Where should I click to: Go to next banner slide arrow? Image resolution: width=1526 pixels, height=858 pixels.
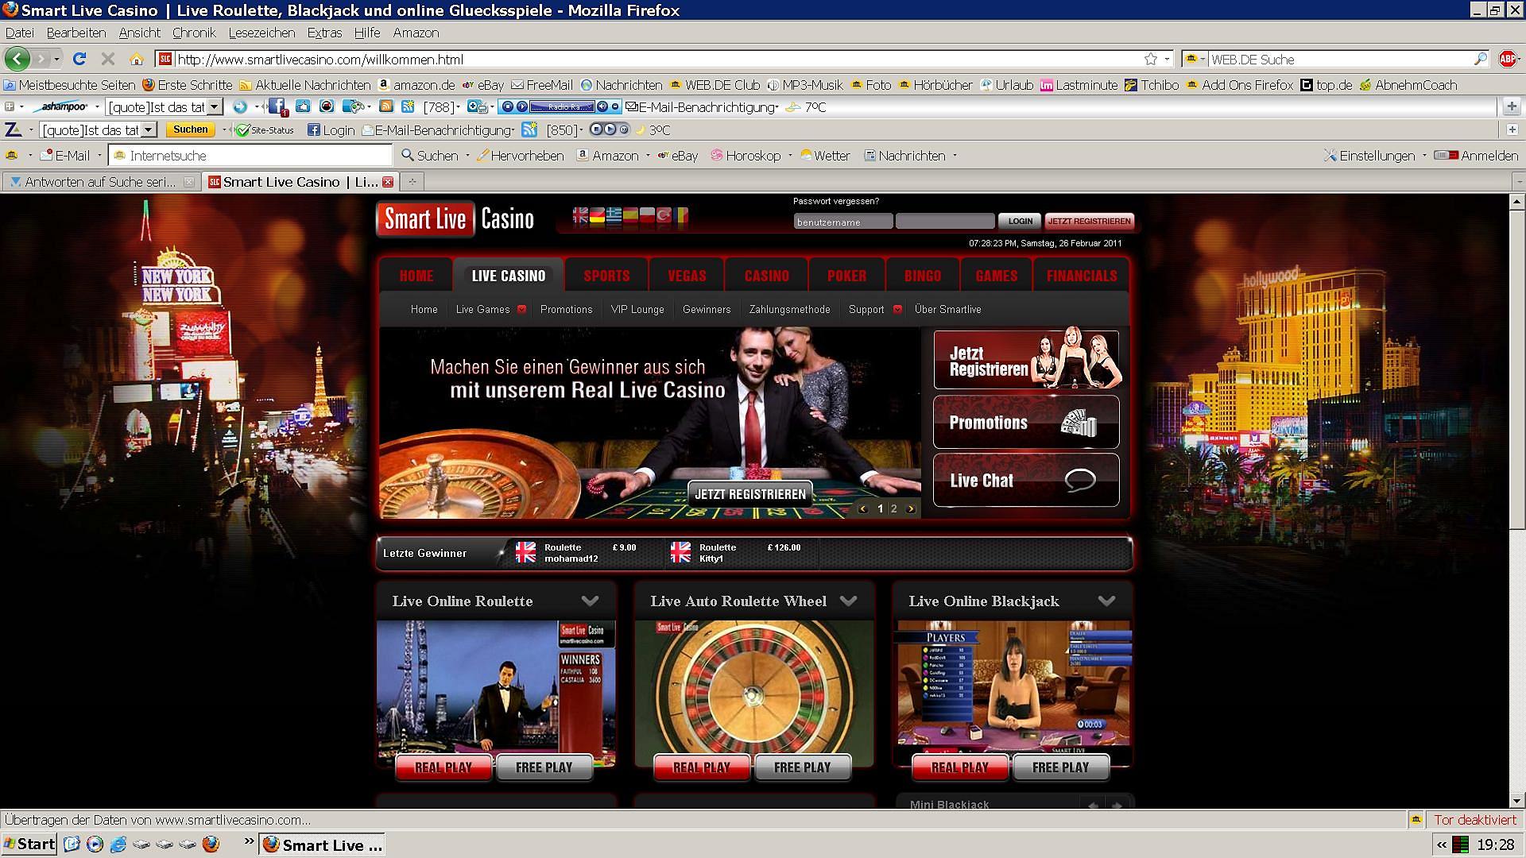pyautogui.click(x=911, y=508)
